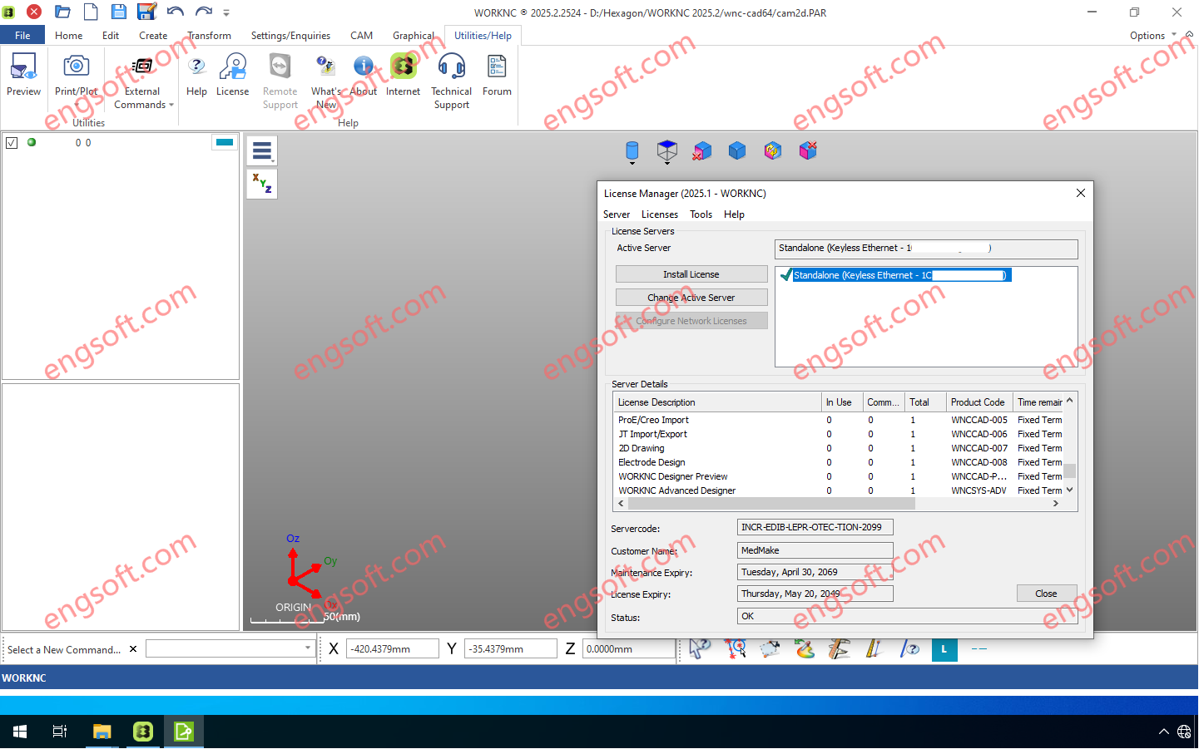Click the Change Active Server button
The width and height of the screenshot is (1199, 749).
tap(691, 298)
